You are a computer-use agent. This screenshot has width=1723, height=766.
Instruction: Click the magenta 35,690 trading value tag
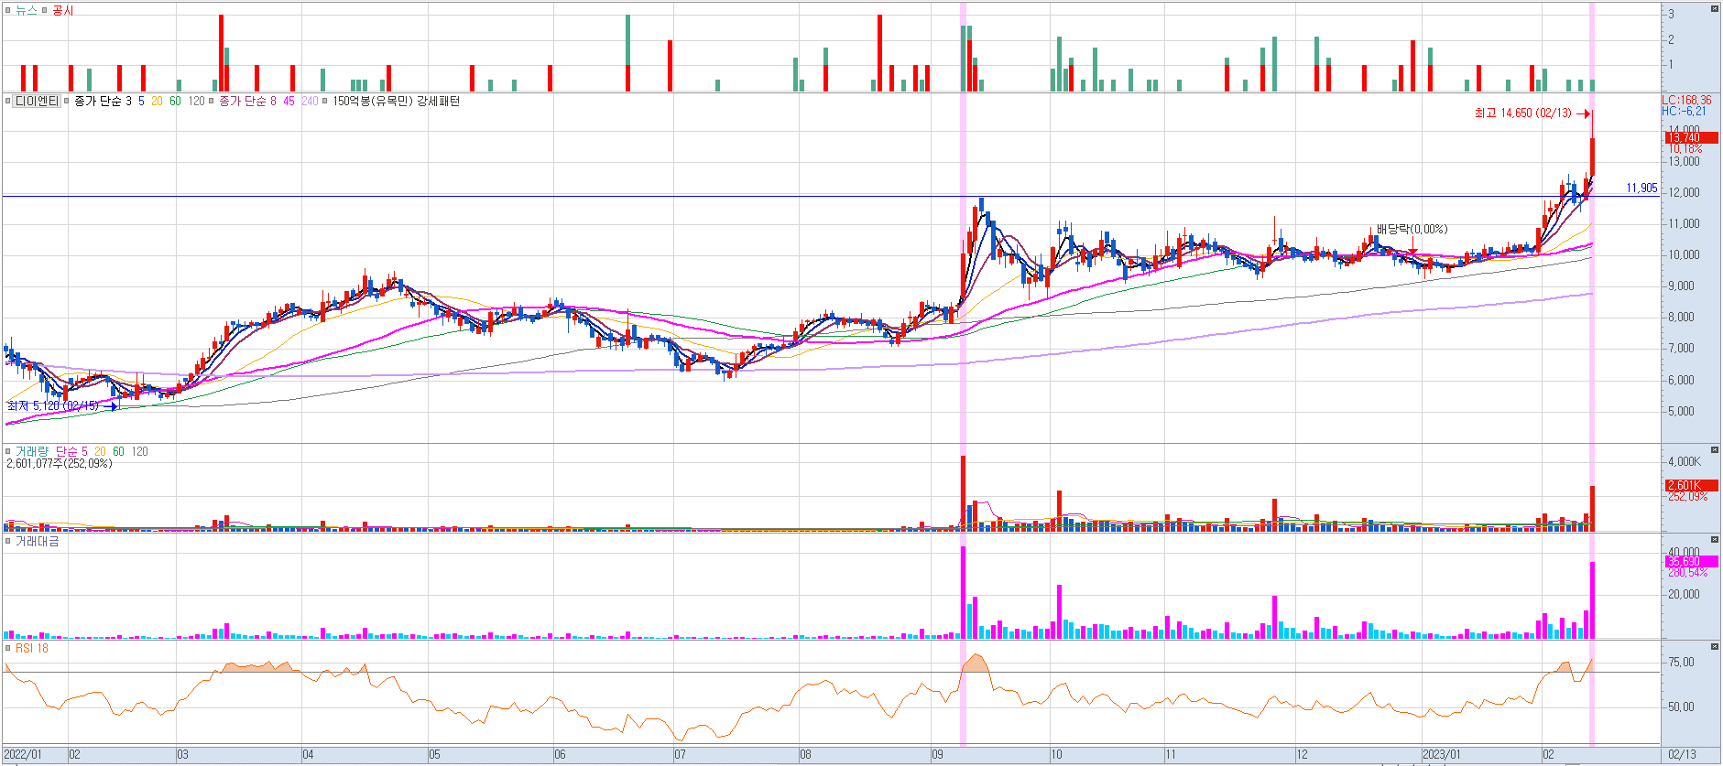(x=1691, y=562)
